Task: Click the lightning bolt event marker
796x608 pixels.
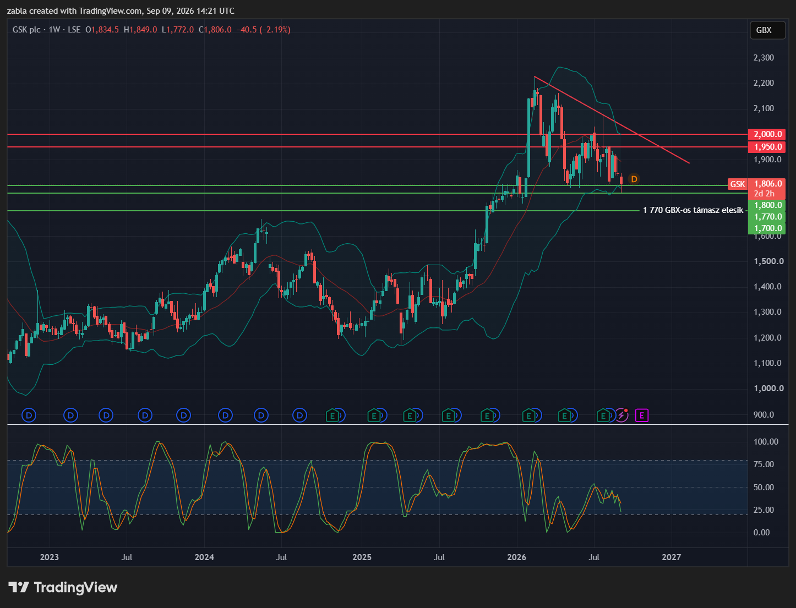Action: tap(621, 415)
